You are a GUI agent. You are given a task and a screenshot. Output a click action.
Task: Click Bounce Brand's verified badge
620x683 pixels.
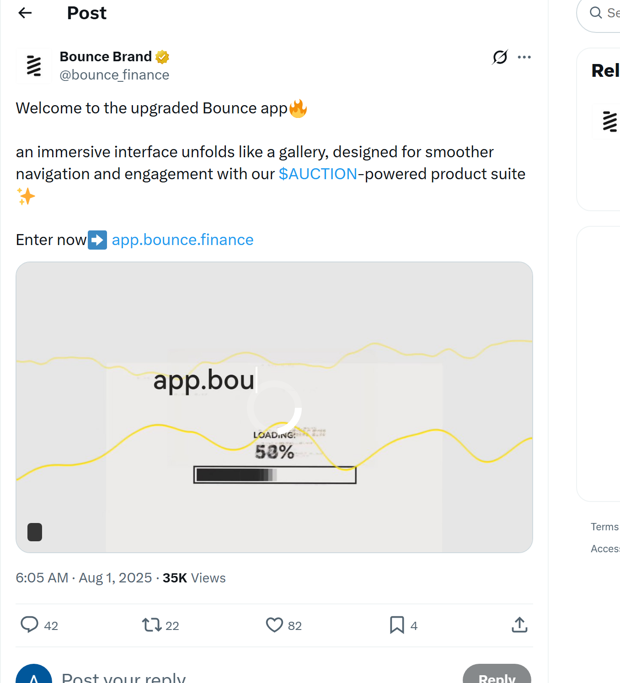pyautogui.click(x=162, y=57)
